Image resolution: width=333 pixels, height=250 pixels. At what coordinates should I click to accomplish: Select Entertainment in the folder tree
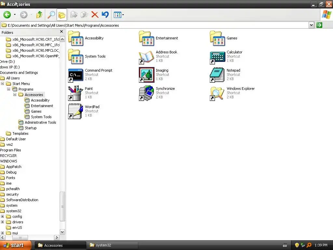(x=42, y=106)
